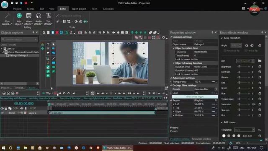This screenshot has width=268, height=151.
Task: Open the Video effects menu
Action: click(x=29, y=19)
